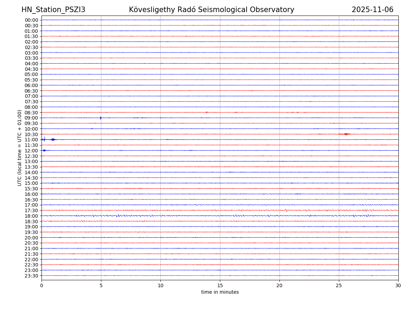Click the 23:30 row time label
415x311 pixels.
coord(31,276)
